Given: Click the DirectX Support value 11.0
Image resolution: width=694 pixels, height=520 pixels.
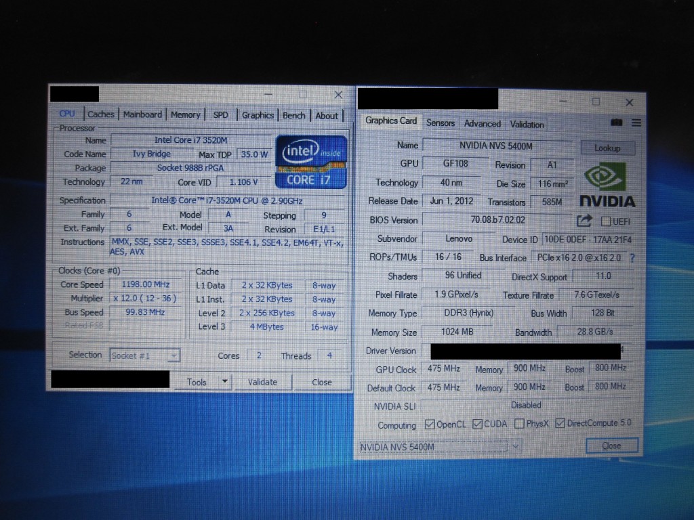Looking at the screenshot, I should [603, 276].
